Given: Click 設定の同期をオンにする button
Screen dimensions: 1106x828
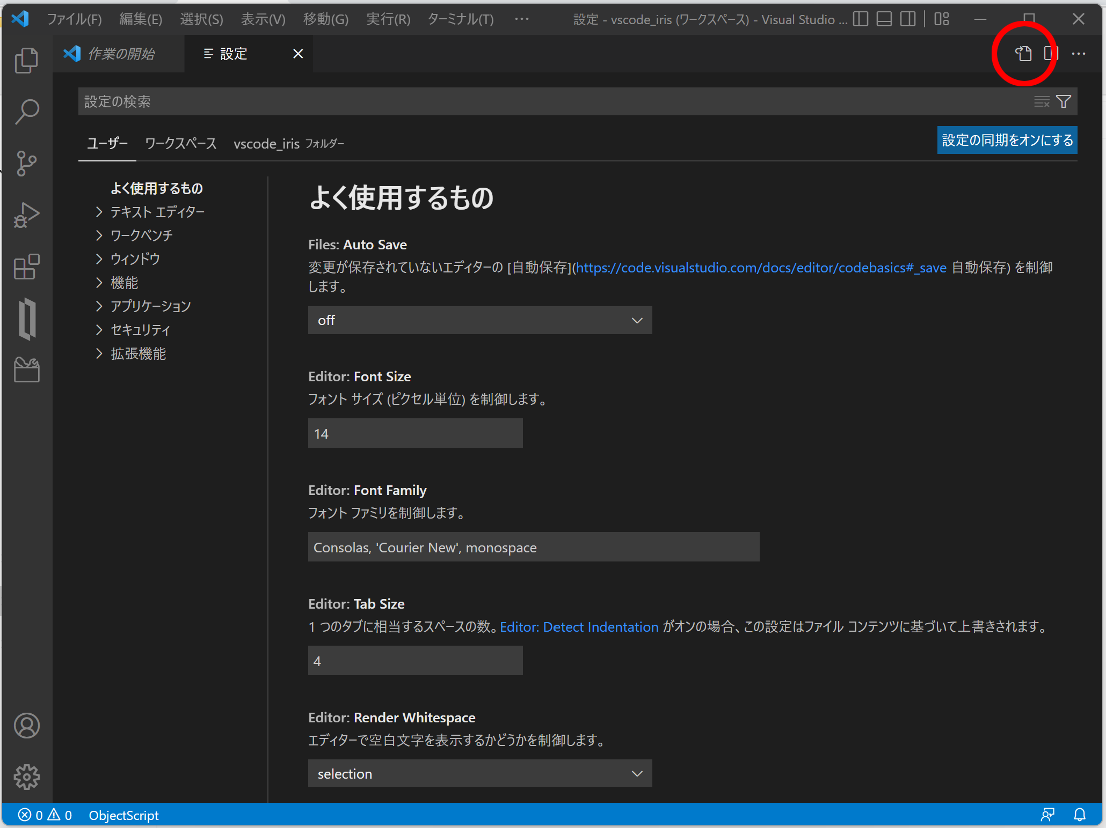Looking at the screenshot, I should [1007, 140].
